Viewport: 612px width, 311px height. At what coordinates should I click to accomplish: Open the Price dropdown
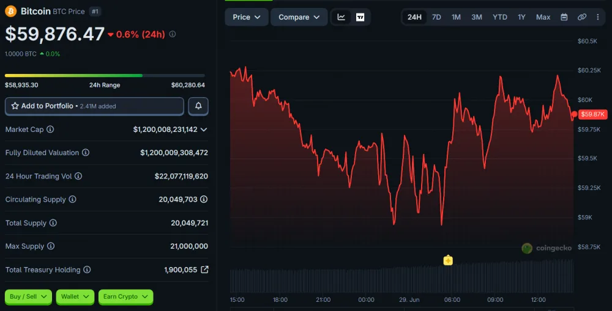tap(246, 17)
